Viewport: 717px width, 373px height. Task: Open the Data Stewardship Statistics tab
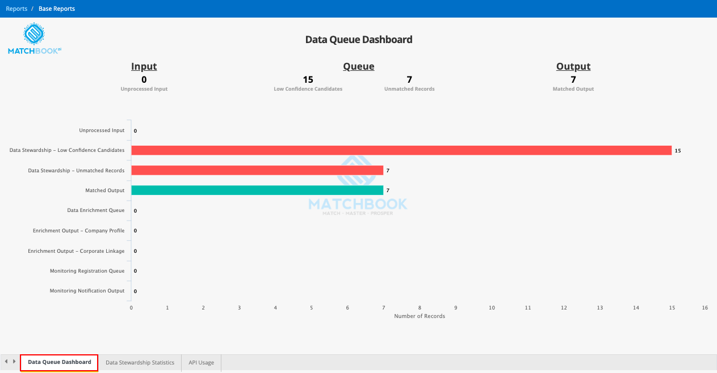pos(140,363)
